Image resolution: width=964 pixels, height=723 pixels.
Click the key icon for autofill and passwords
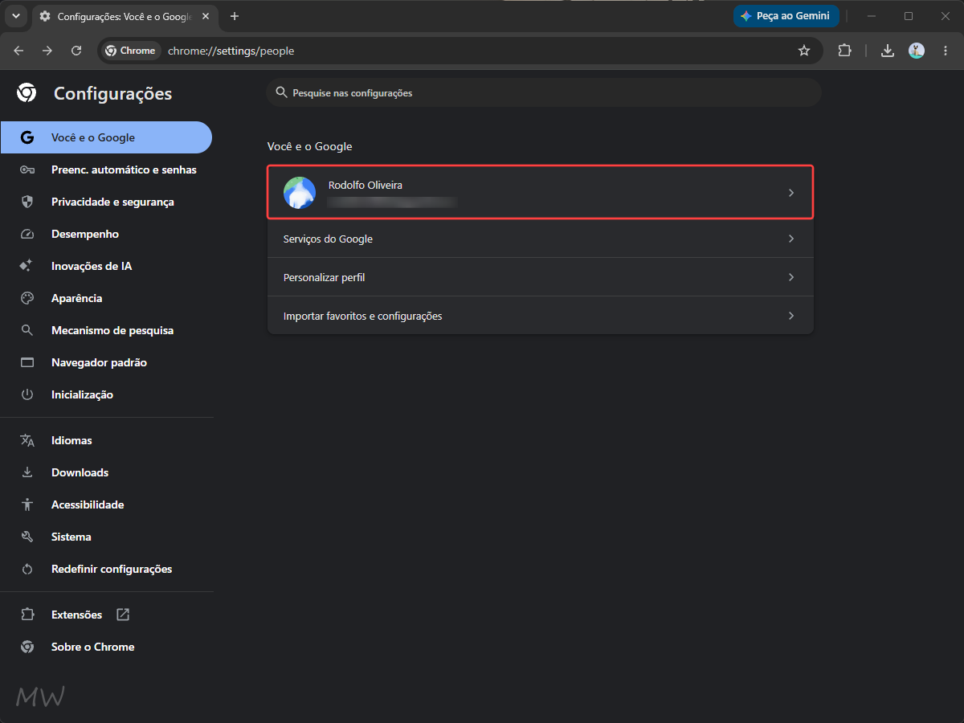click(27, 170)
